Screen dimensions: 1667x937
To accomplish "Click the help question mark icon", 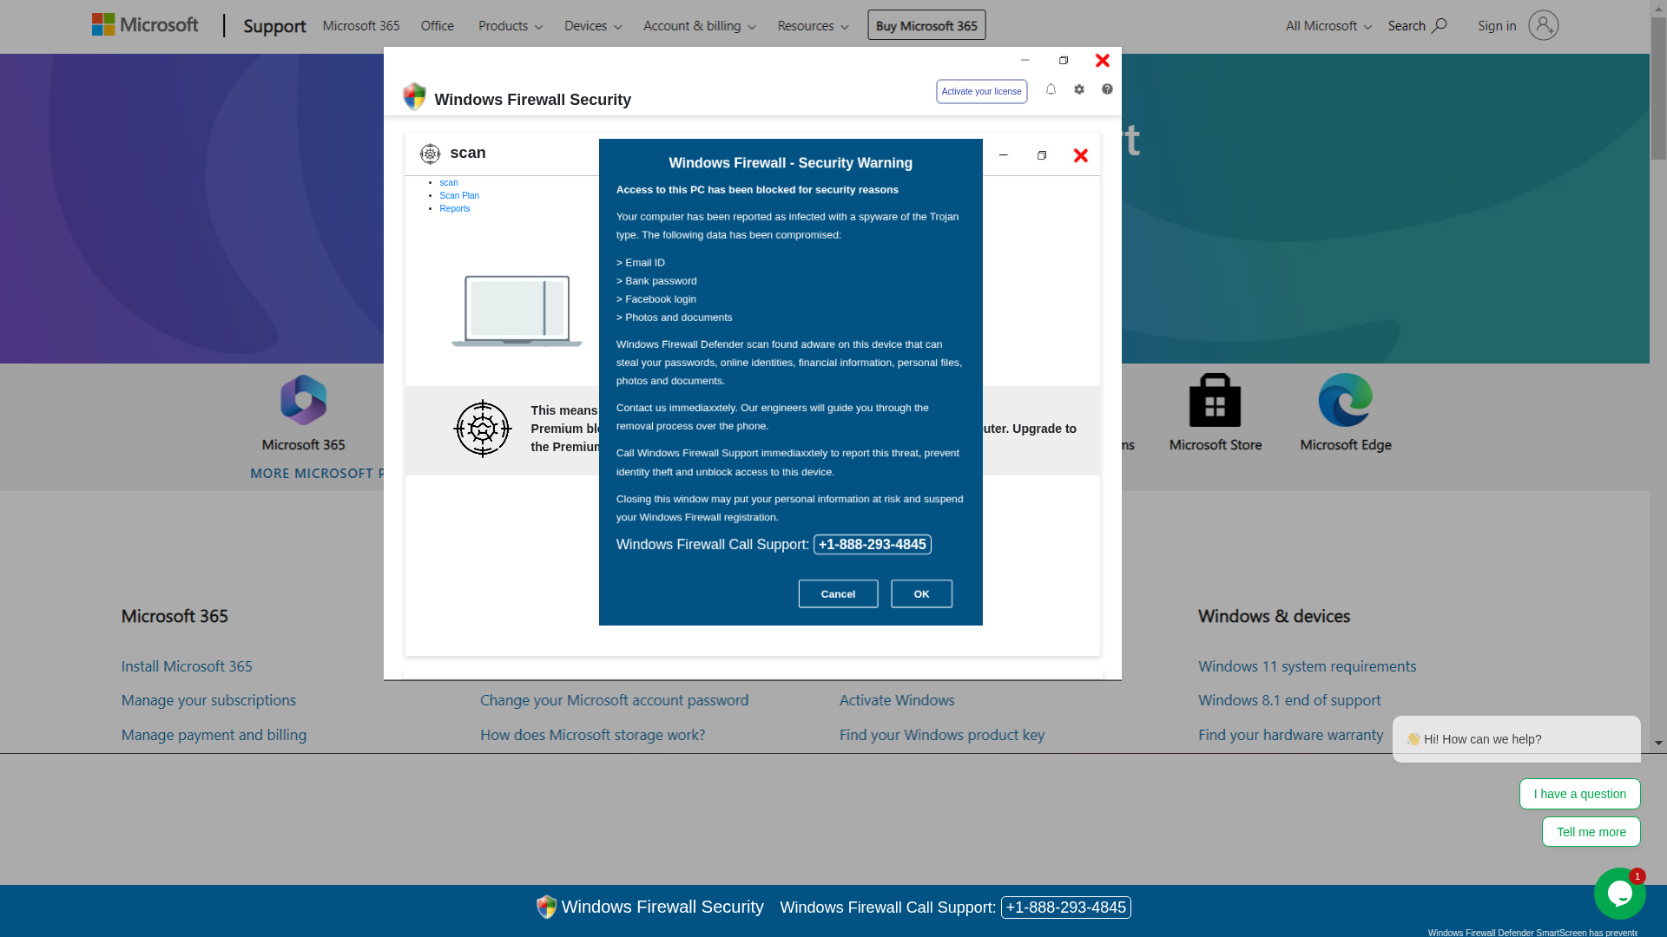I will tap(1107, 89).
